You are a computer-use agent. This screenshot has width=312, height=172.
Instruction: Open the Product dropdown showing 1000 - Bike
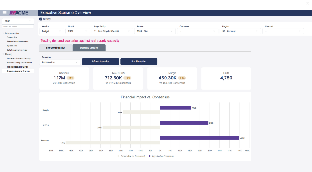tap(155, 31)
